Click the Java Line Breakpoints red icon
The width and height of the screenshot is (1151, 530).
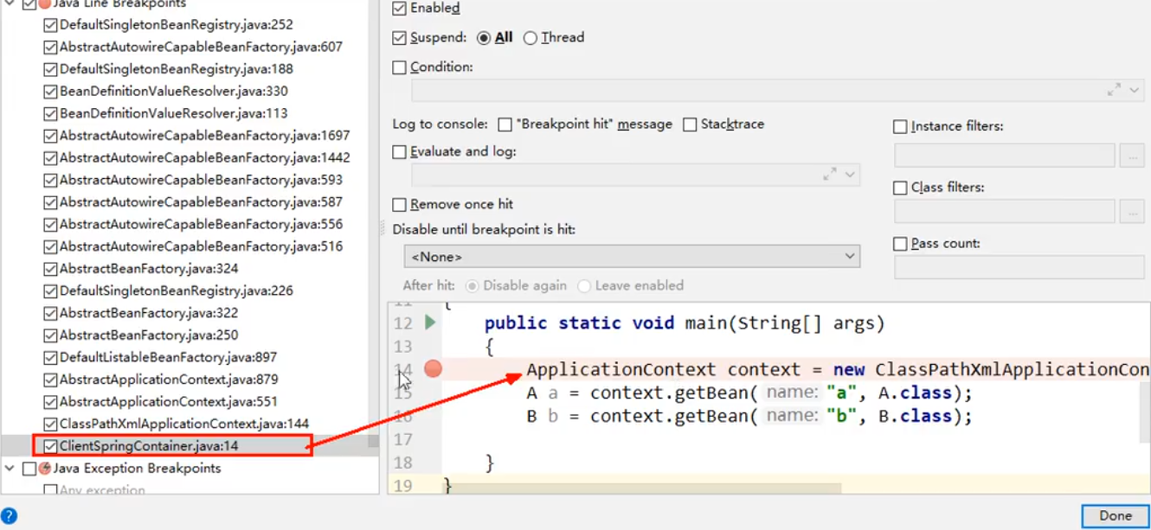(44, 4)
